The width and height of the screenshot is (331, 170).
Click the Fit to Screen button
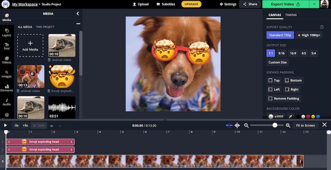coord(305,125)
